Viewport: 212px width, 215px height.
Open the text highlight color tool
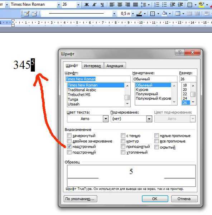point(201,5)
